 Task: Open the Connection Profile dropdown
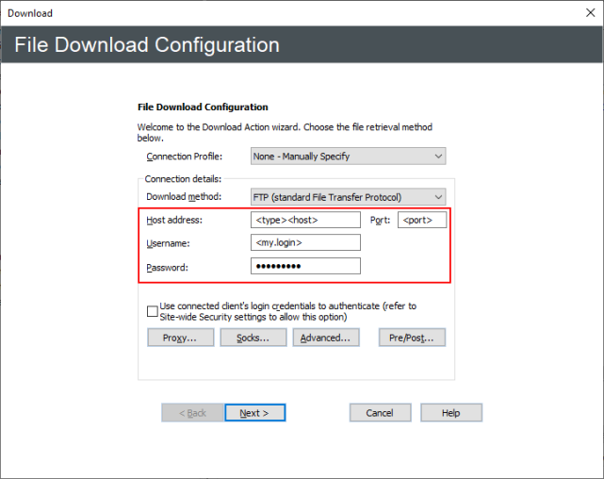coord(348,157)
